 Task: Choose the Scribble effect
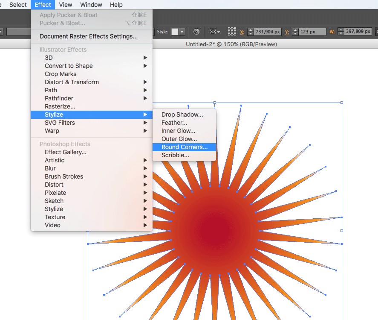pos(175,155)
